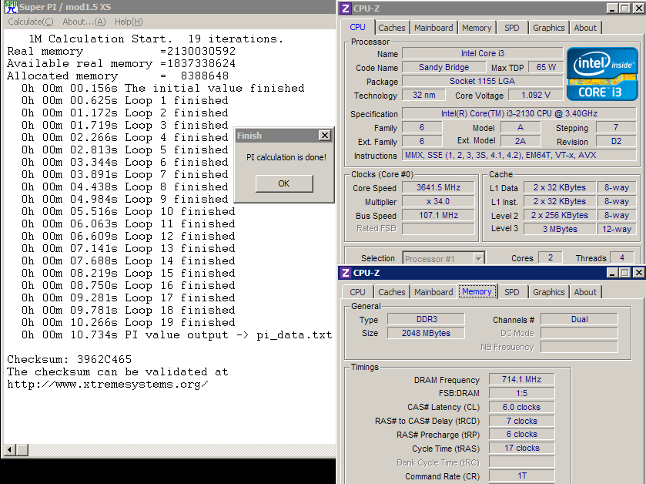The image size is (646, 484).
Task: Open the Calculate(C) menu in Super PI
Action: (31, 22)
